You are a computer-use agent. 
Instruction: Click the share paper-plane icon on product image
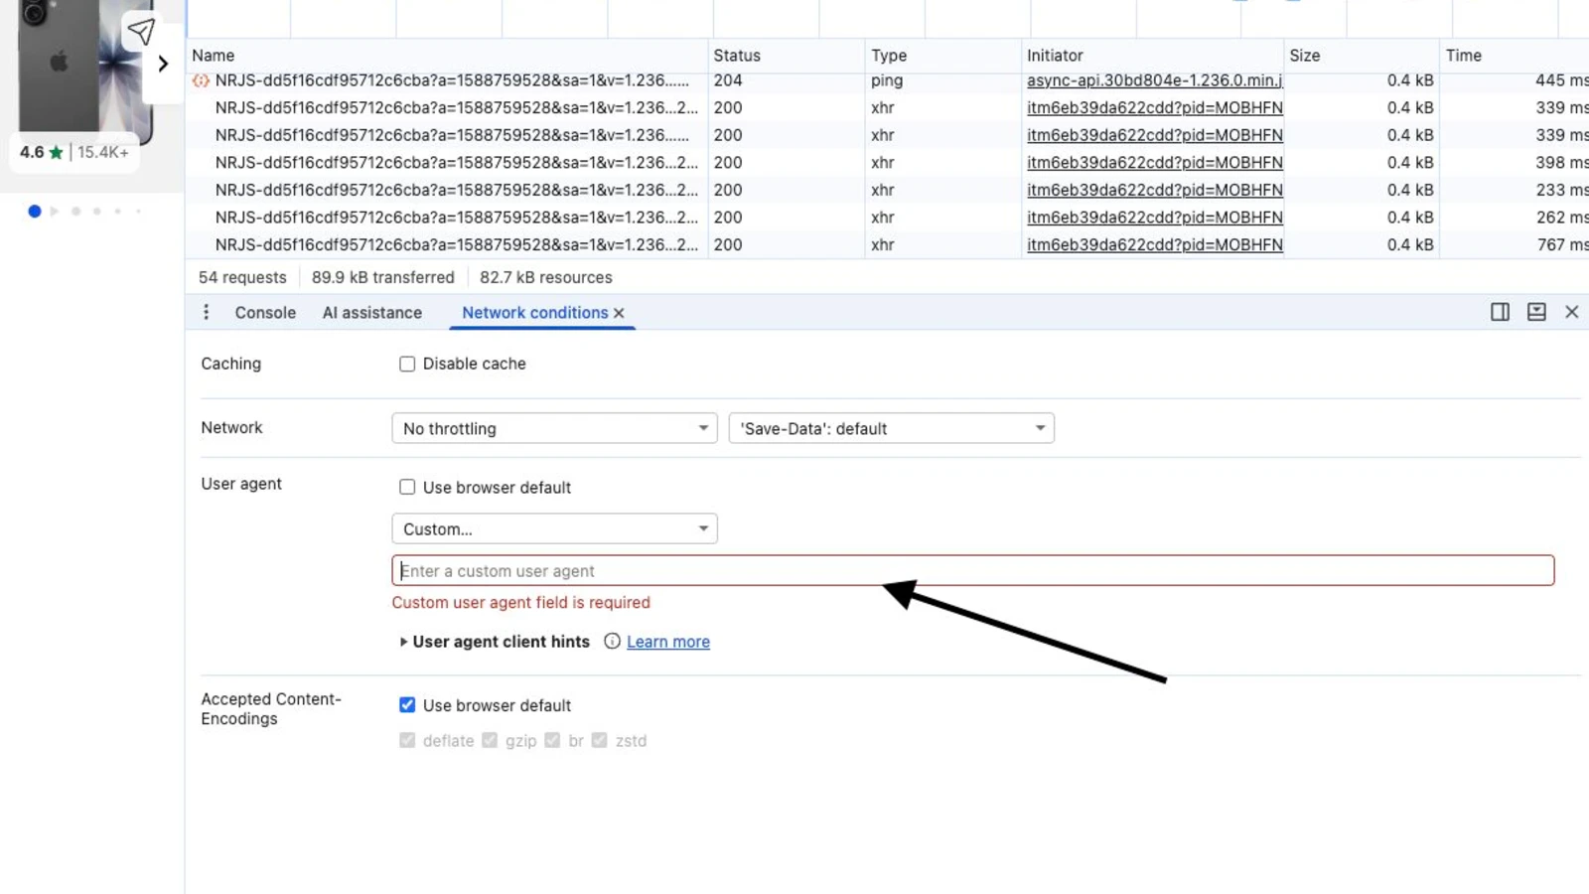(141, 32)
